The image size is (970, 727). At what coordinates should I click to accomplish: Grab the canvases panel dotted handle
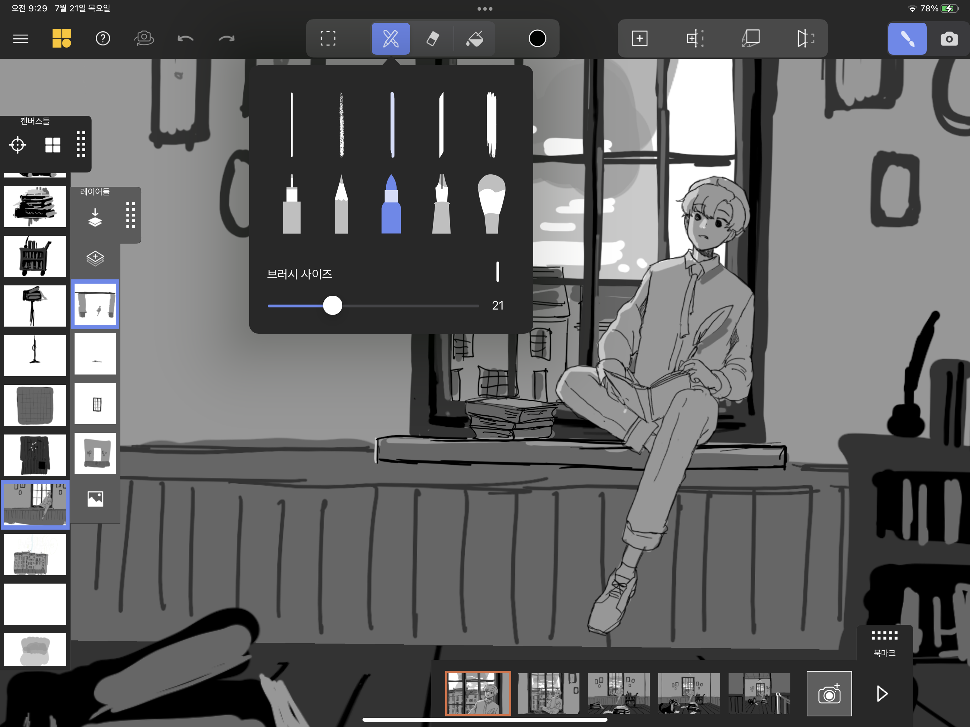(81, 144)
